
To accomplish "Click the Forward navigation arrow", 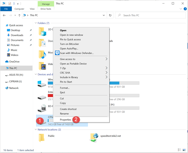I will pos(10,15).
